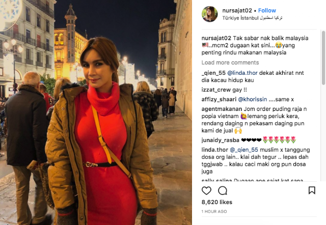The image size is (326, 225).
Task: Open @_qien_55 mention in linda.thor comment
Action: [x=244, y=150]
